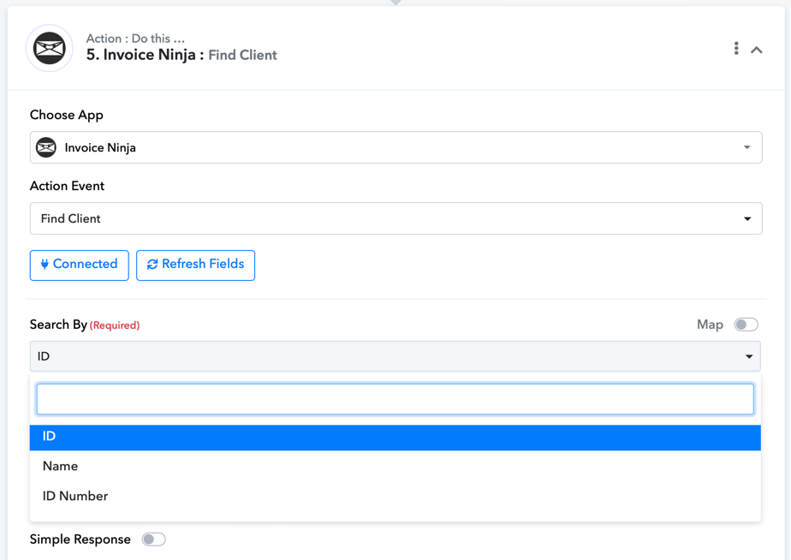This screenshot has width=791, height=560.
Task: Select the ID Number option
Action: [395, 496]
